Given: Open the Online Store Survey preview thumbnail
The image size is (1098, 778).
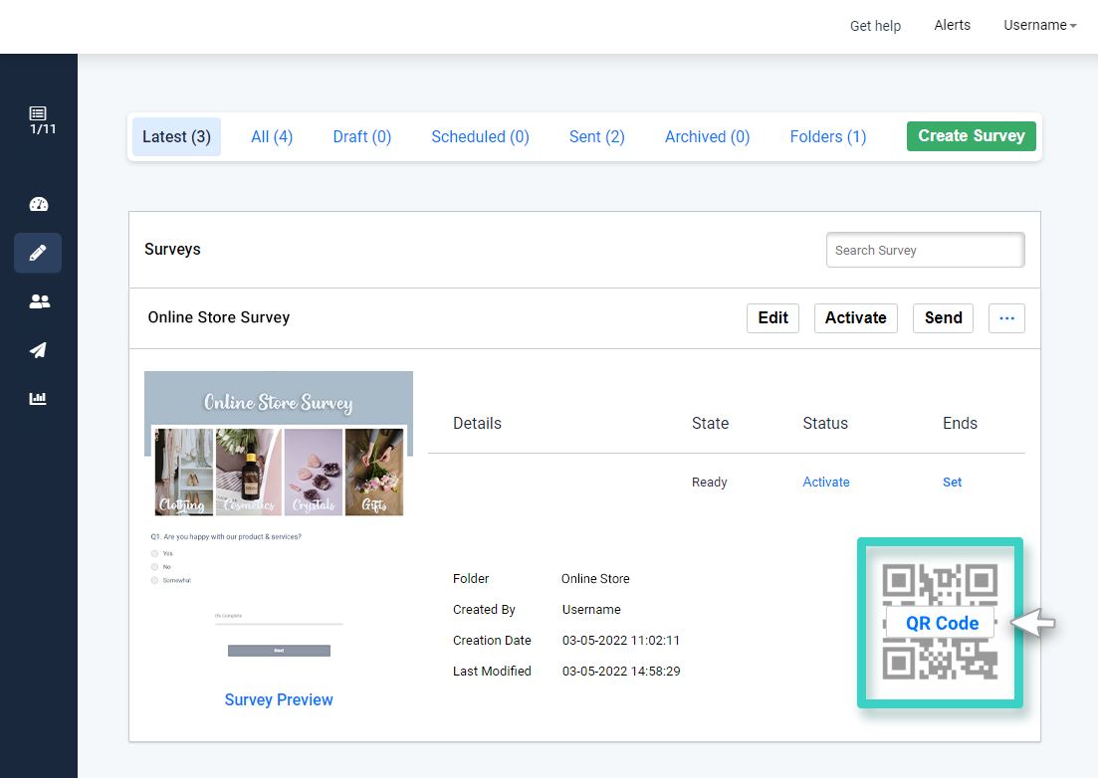Looking at the screenshot, I should 279,517.
